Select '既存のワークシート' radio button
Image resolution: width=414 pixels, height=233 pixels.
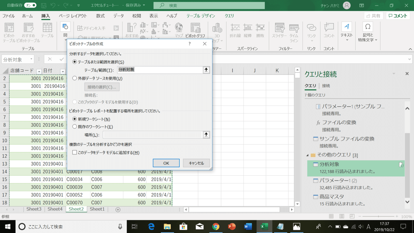click(x=75, y=127)
